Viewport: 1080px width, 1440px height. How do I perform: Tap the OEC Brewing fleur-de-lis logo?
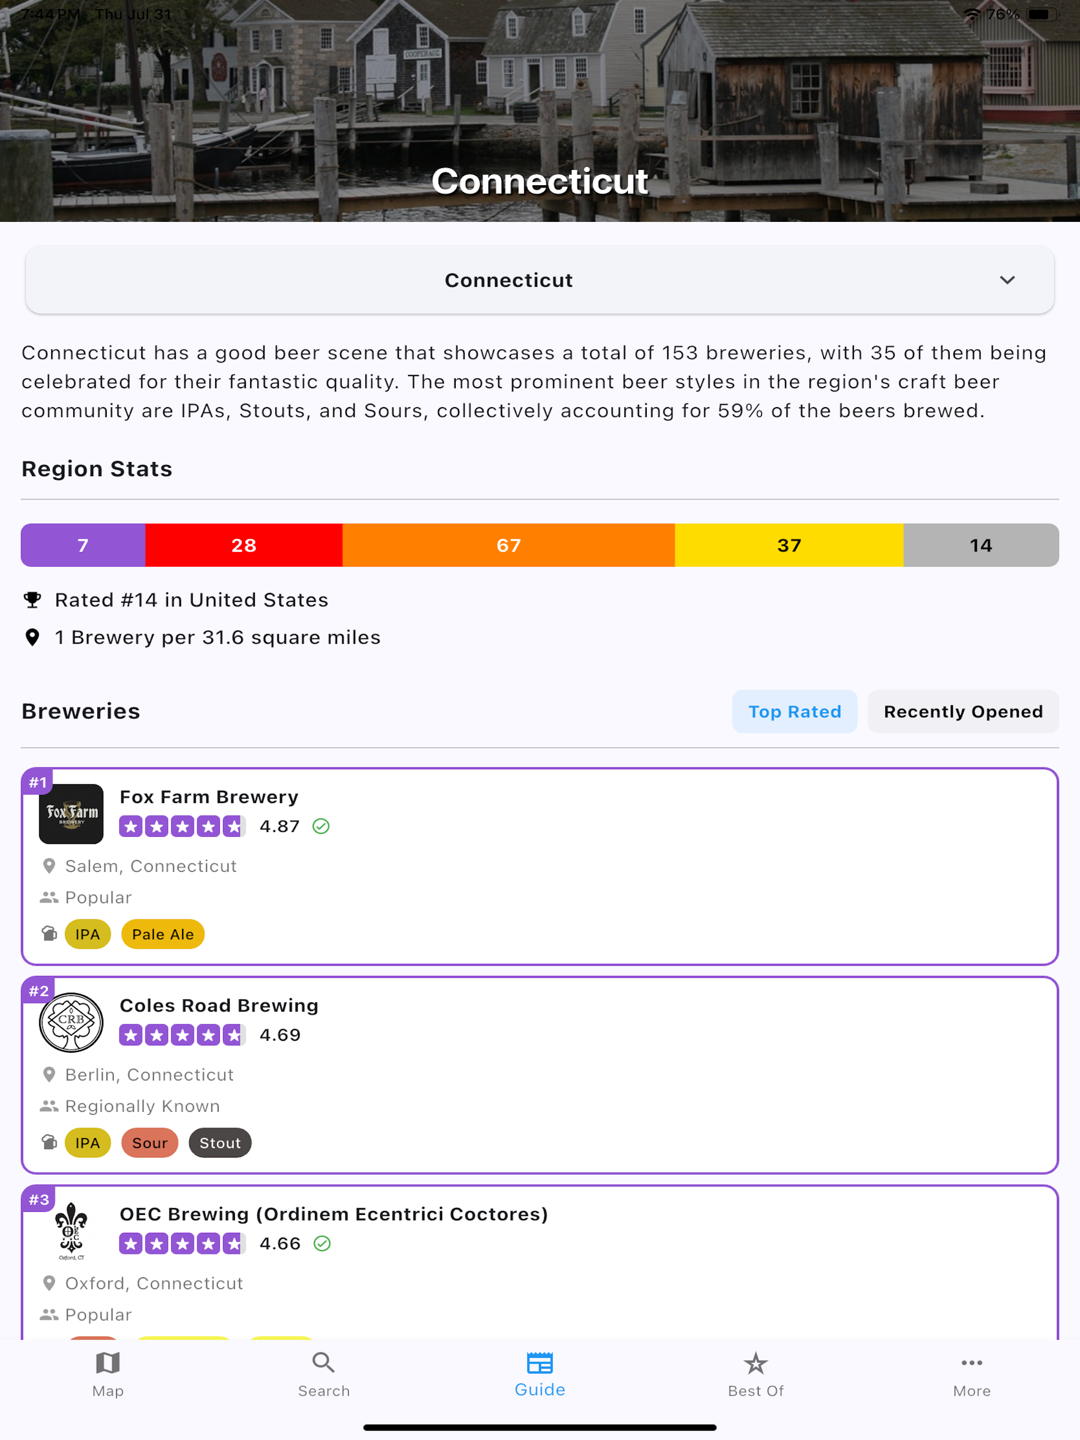pyautogui.click(x=72, y=1231)
